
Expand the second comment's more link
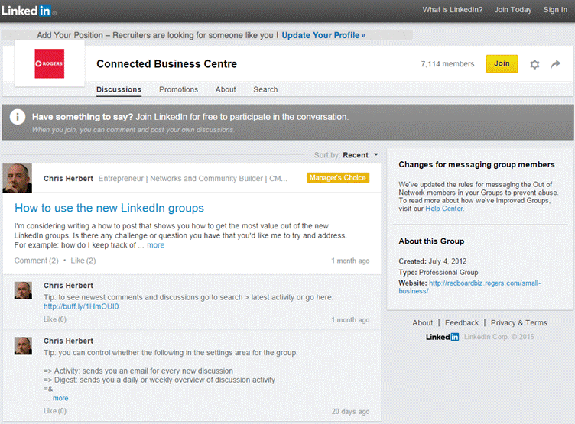(x=56, y=398)
